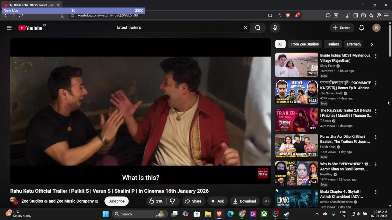
Task: Click the search magnifier button
Action: (258, 28)
